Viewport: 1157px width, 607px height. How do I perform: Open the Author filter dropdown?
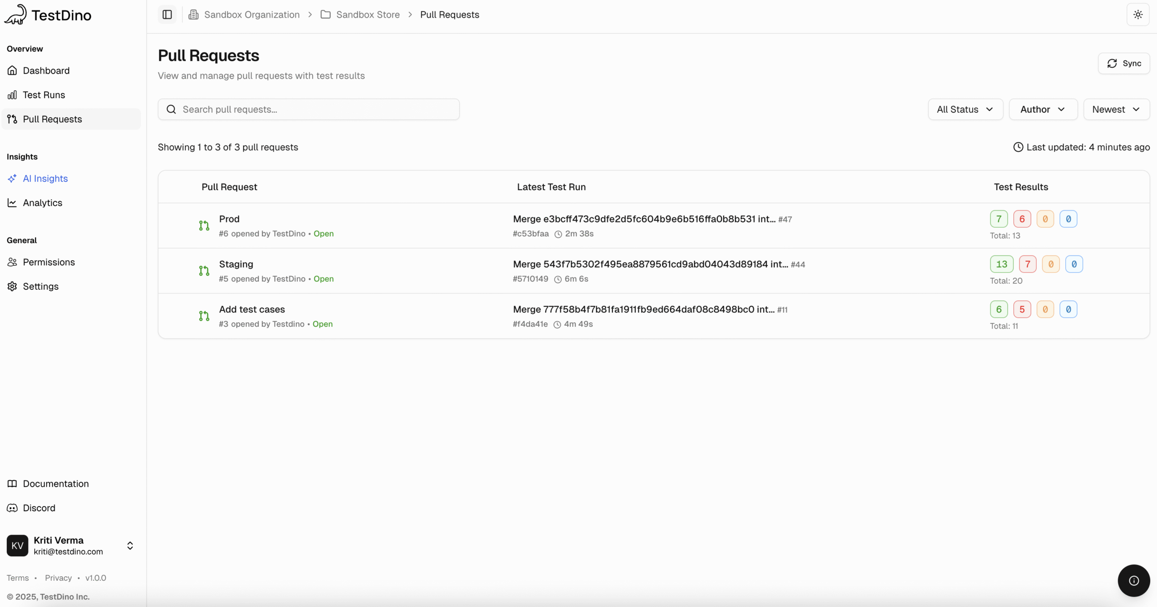click(x=1044, y=109)
